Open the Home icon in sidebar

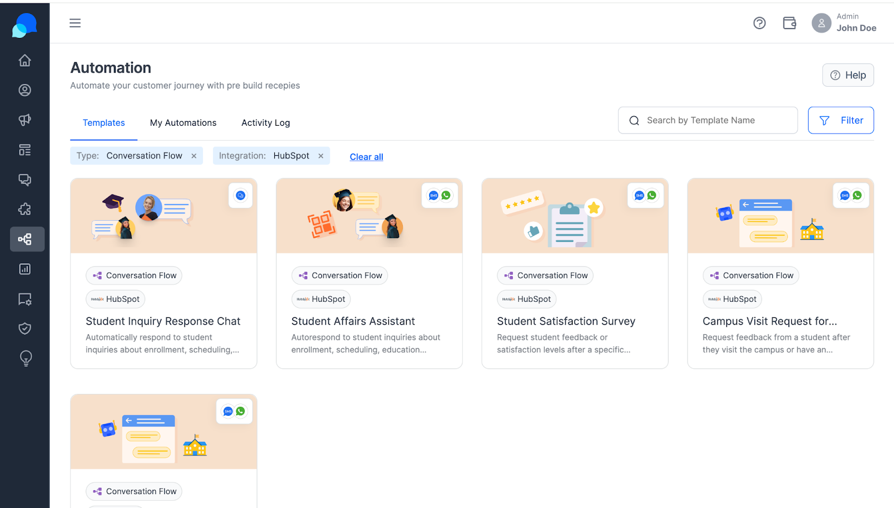coord(25,60)
